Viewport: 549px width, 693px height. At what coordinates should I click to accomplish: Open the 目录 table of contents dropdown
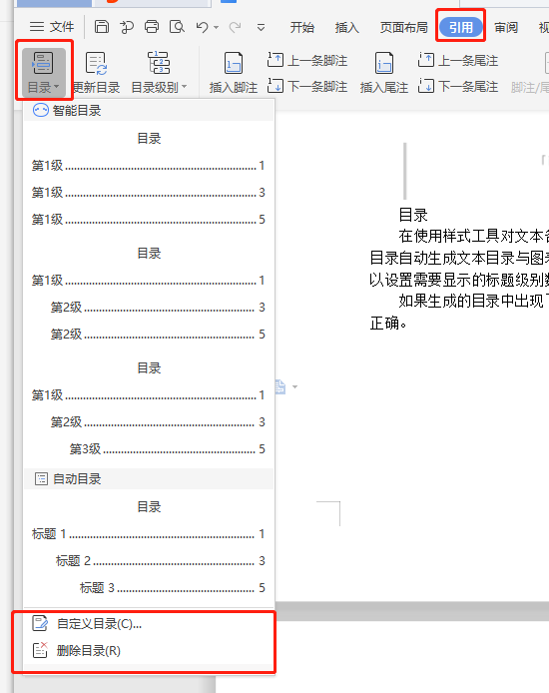[43, 72]
